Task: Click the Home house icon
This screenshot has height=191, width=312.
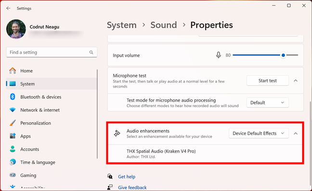Action: pyautogui.click(x=13, y=71)
